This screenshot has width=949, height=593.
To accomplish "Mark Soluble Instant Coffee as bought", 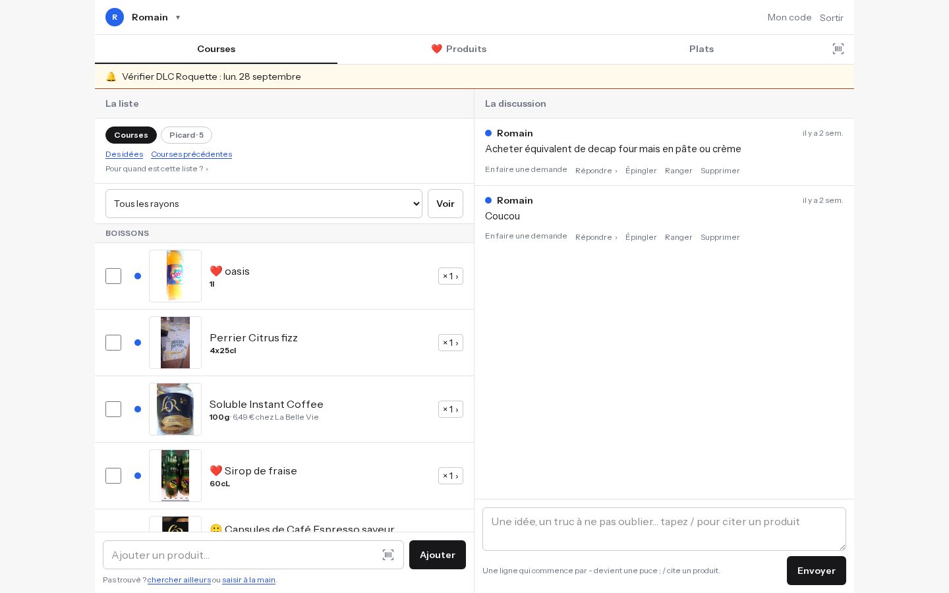I will coord(113,409).
